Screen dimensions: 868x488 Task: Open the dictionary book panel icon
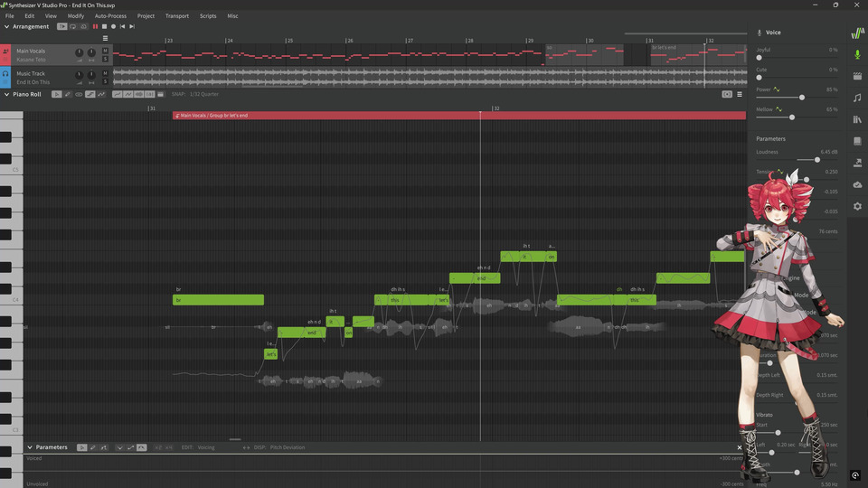tap(857, 141)
